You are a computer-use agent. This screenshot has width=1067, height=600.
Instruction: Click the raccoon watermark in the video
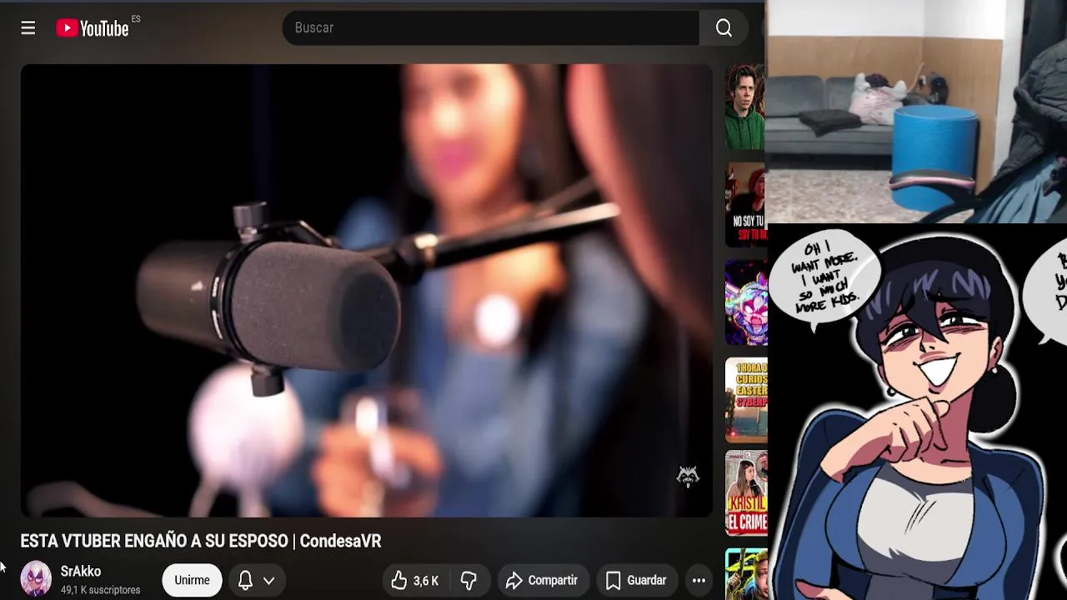688,476
